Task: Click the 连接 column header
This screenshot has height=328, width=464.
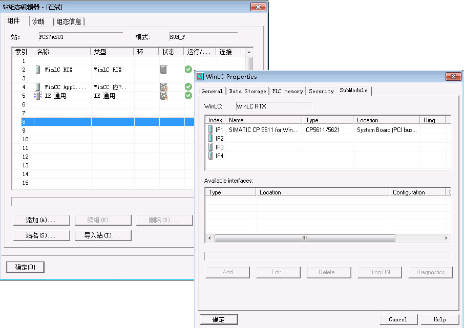Action: [x=228, y=52]
